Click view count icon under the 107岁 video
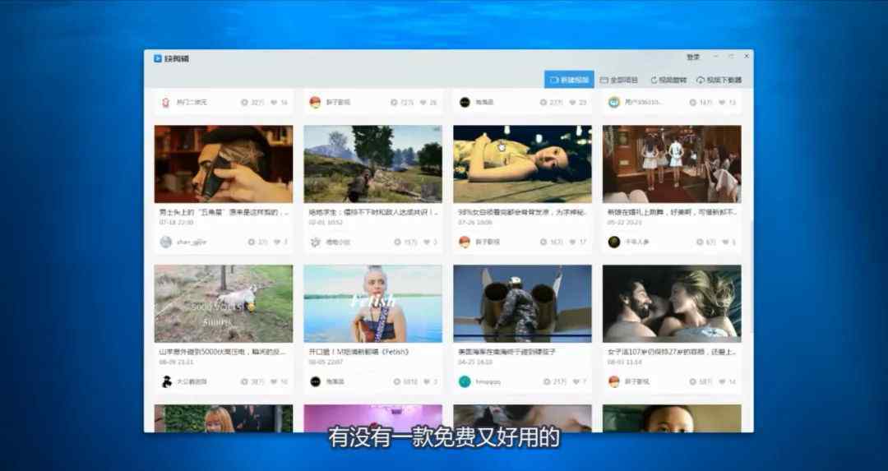This screenshot has width=888, height=471. click(693, 381)
